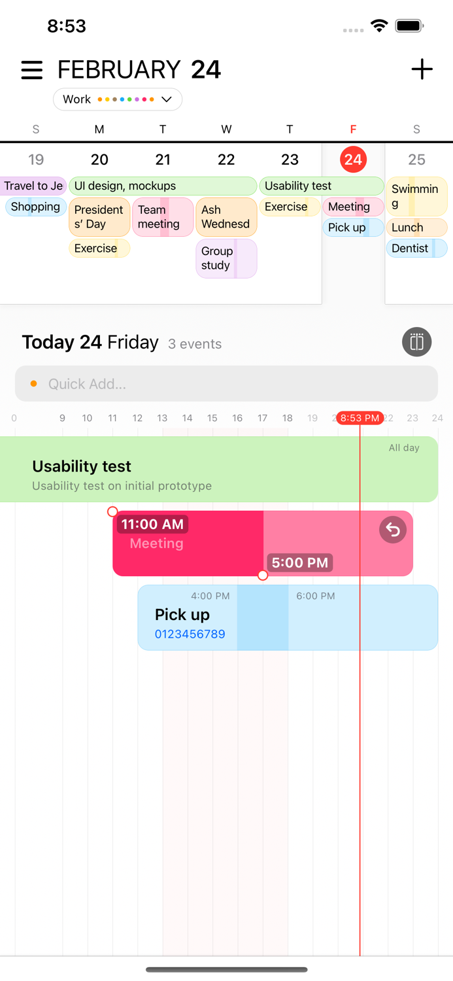Select the Dentist event on the 25th
453x981 pixels.
click(x=416, y=248)
